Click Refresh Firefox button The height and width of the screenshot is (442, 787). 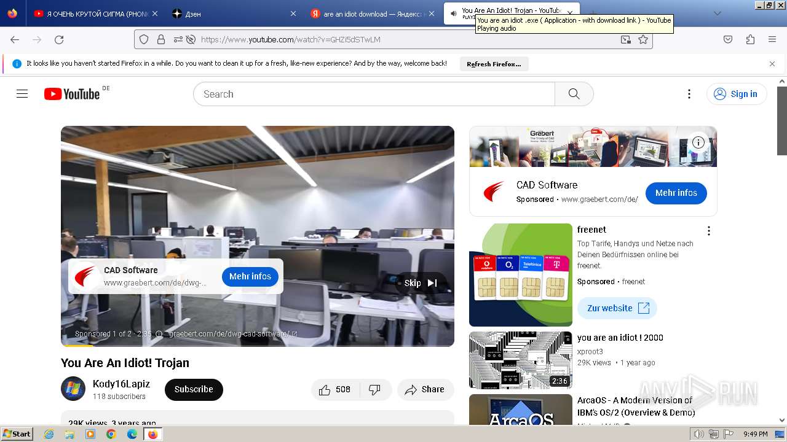494,64
